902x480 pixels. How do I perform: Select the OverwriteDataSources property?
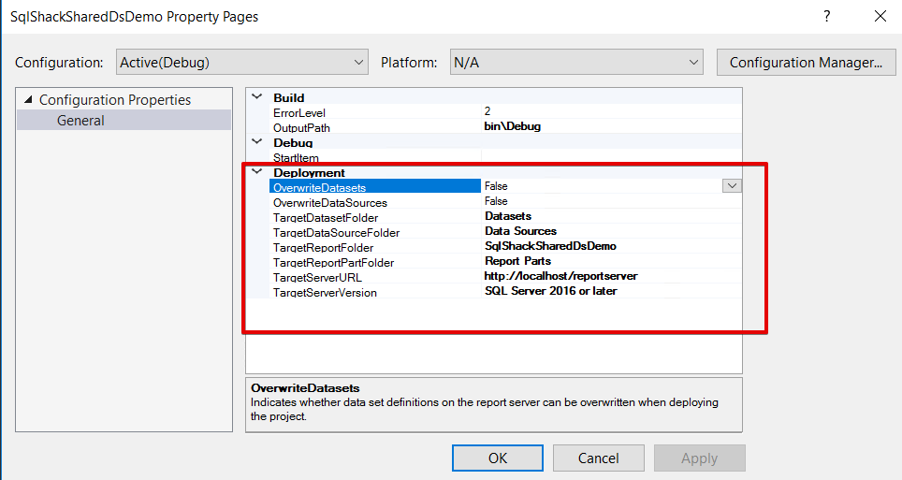click(329, 202)
